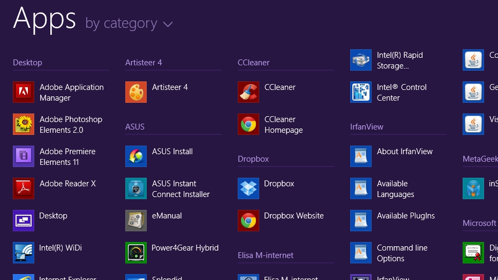Viewport: 498px width, 280px height.
Task: Open the Intel(R) WiDi icon
Action: pos(24,252)
